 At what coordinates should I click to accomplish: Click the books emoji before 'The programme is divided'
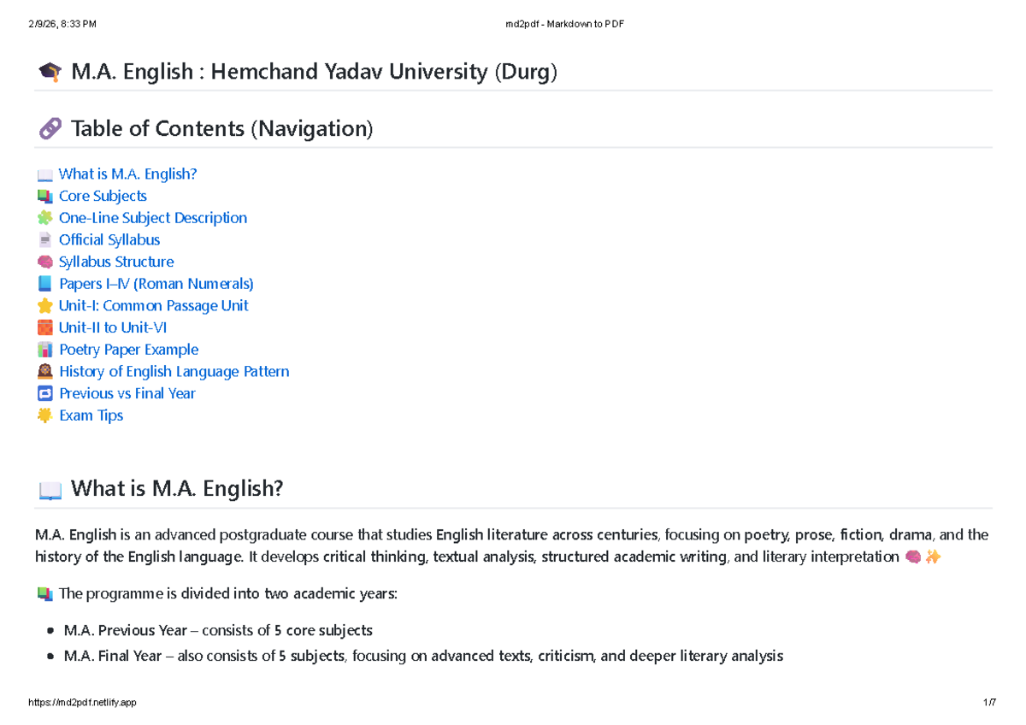[44, 594]
